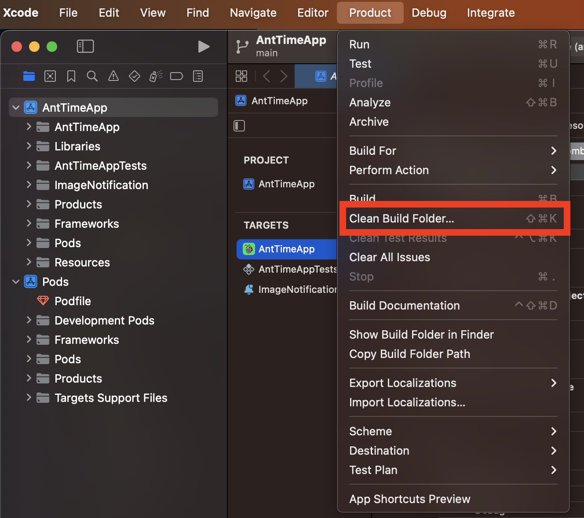Select the Podfile in the navigator
Screen dimensions: 584x518
pos(73,301)
